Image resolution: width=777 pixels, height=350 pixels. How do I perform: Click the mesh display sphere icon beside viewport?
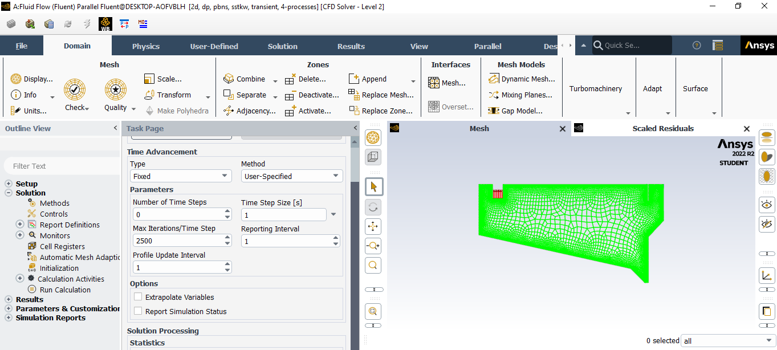click(373, 137)
